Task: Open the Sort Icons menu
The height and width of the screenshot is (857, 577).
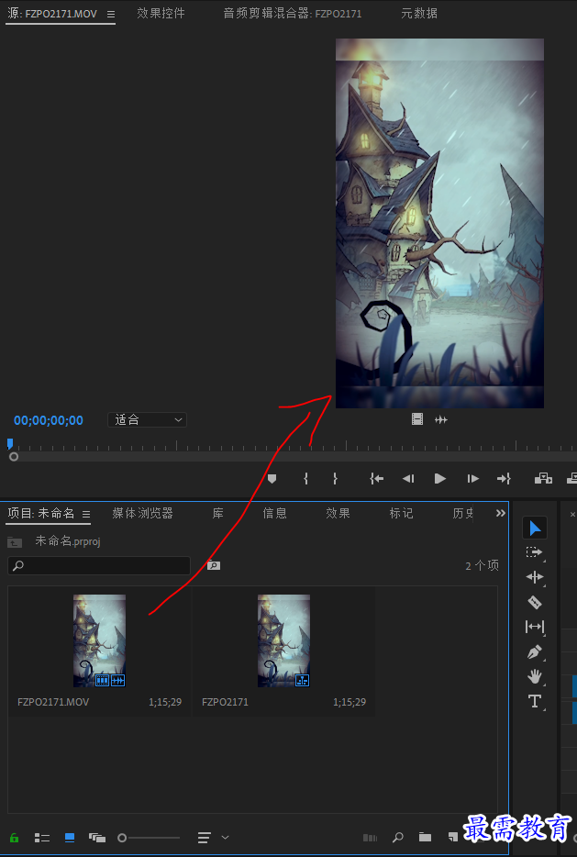Action: [205, 838]
